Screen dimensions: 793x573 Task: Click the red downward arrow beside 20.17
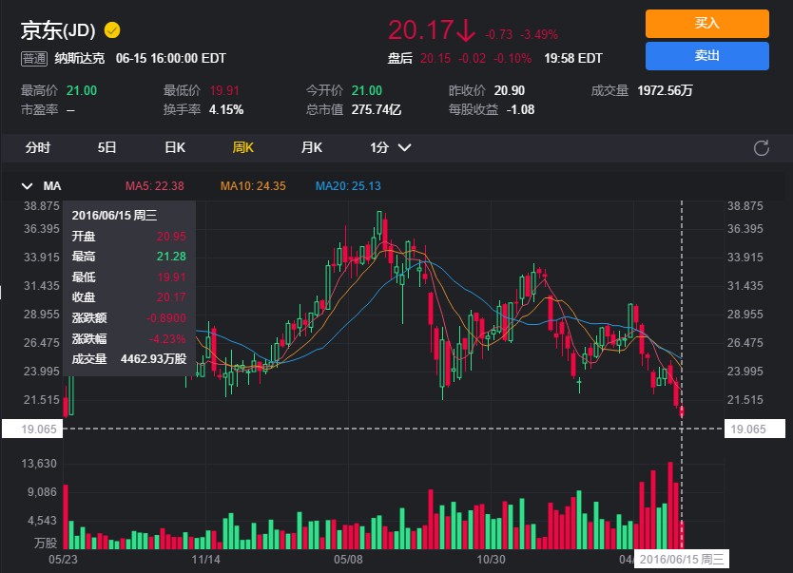(x=465, y=30)
